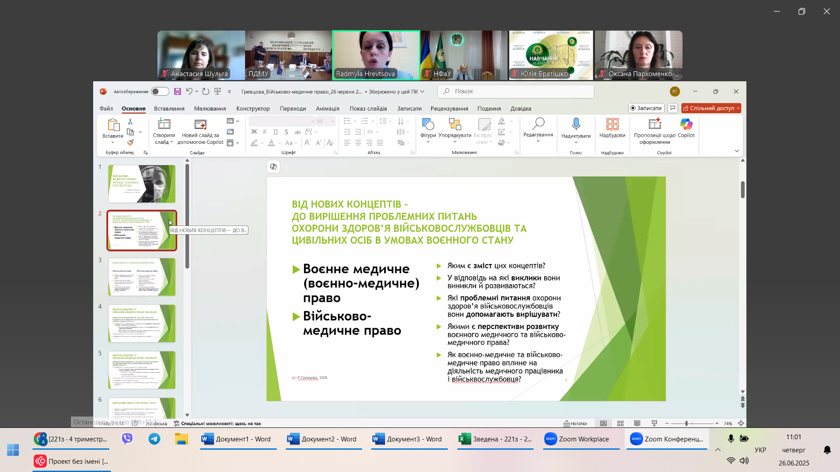Viewport: 840px width, 472px height.
Task: Open the Файл menu
Action: click(x=106, y=108)
